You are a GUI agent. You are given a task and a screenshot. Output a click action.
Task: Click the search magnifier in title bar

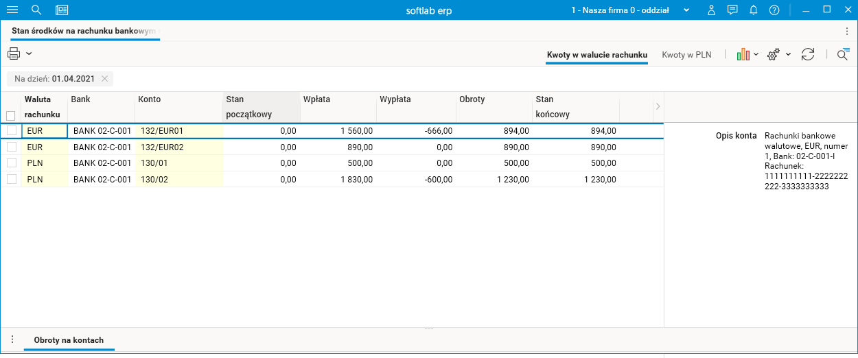point(37,10)
